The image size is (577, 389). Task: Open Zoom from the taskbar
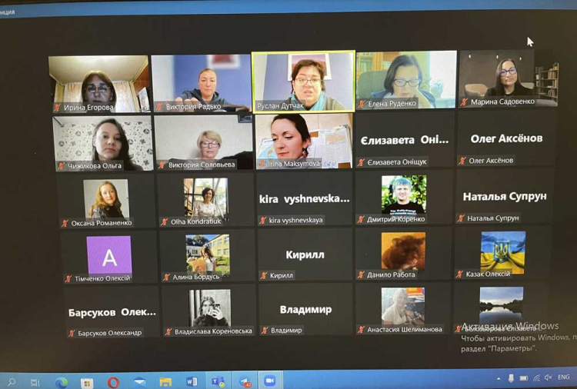[270, 381]
